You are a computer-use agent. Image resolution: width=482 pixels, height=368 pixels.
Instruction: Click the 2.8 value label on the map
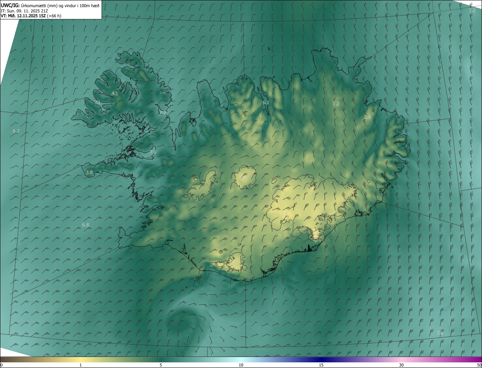tap(368, 117)
